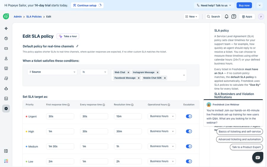
Task: Edit Medium first response time 1m 30s field
Action: tap(60, 146)
